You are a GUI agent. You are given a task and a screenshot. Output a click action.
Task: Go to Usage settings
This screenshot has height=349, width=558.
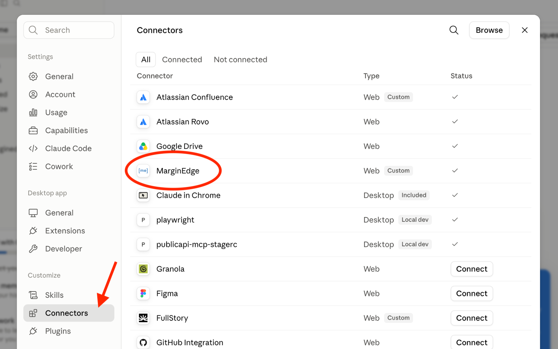click(x=69, y=112)
